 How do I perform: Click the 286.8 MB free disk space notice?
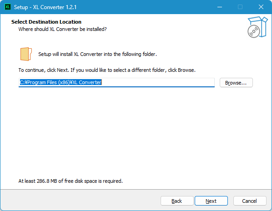coord(71,181)
